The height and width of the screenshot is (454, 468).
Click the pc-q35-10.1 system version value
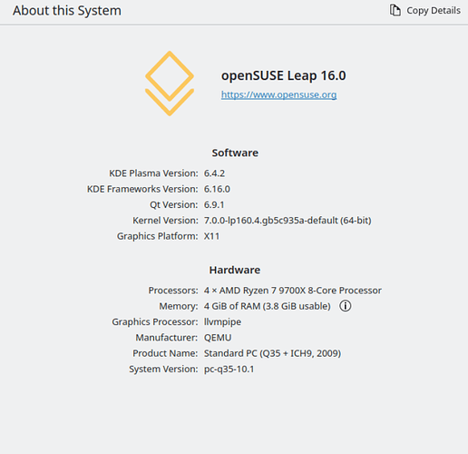(229, 370)
